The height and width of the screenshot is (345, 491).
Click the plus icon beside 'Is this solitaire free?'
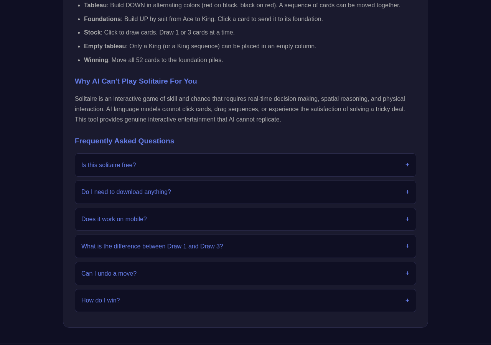[x=407, y=165]
